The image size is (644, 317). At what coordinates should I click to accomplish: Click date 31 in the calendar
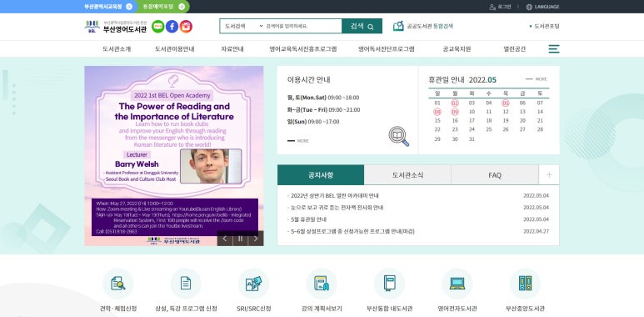pyautogui.click(x=472, y=139)
